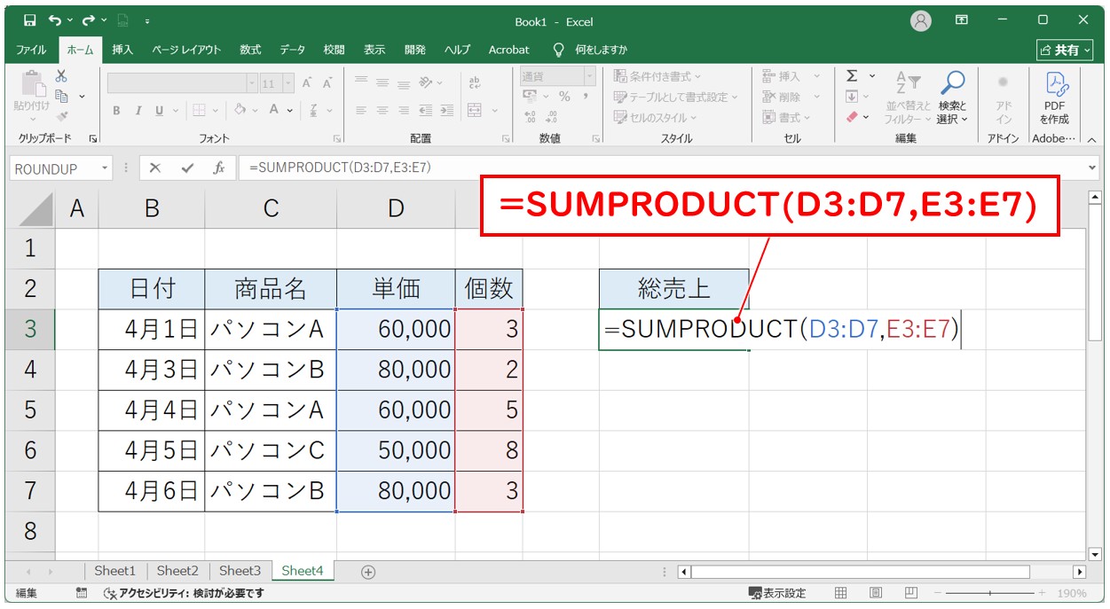1110x609 pixels.
Task: Open the Insert Function fx dialog
Action: [217, 168]
